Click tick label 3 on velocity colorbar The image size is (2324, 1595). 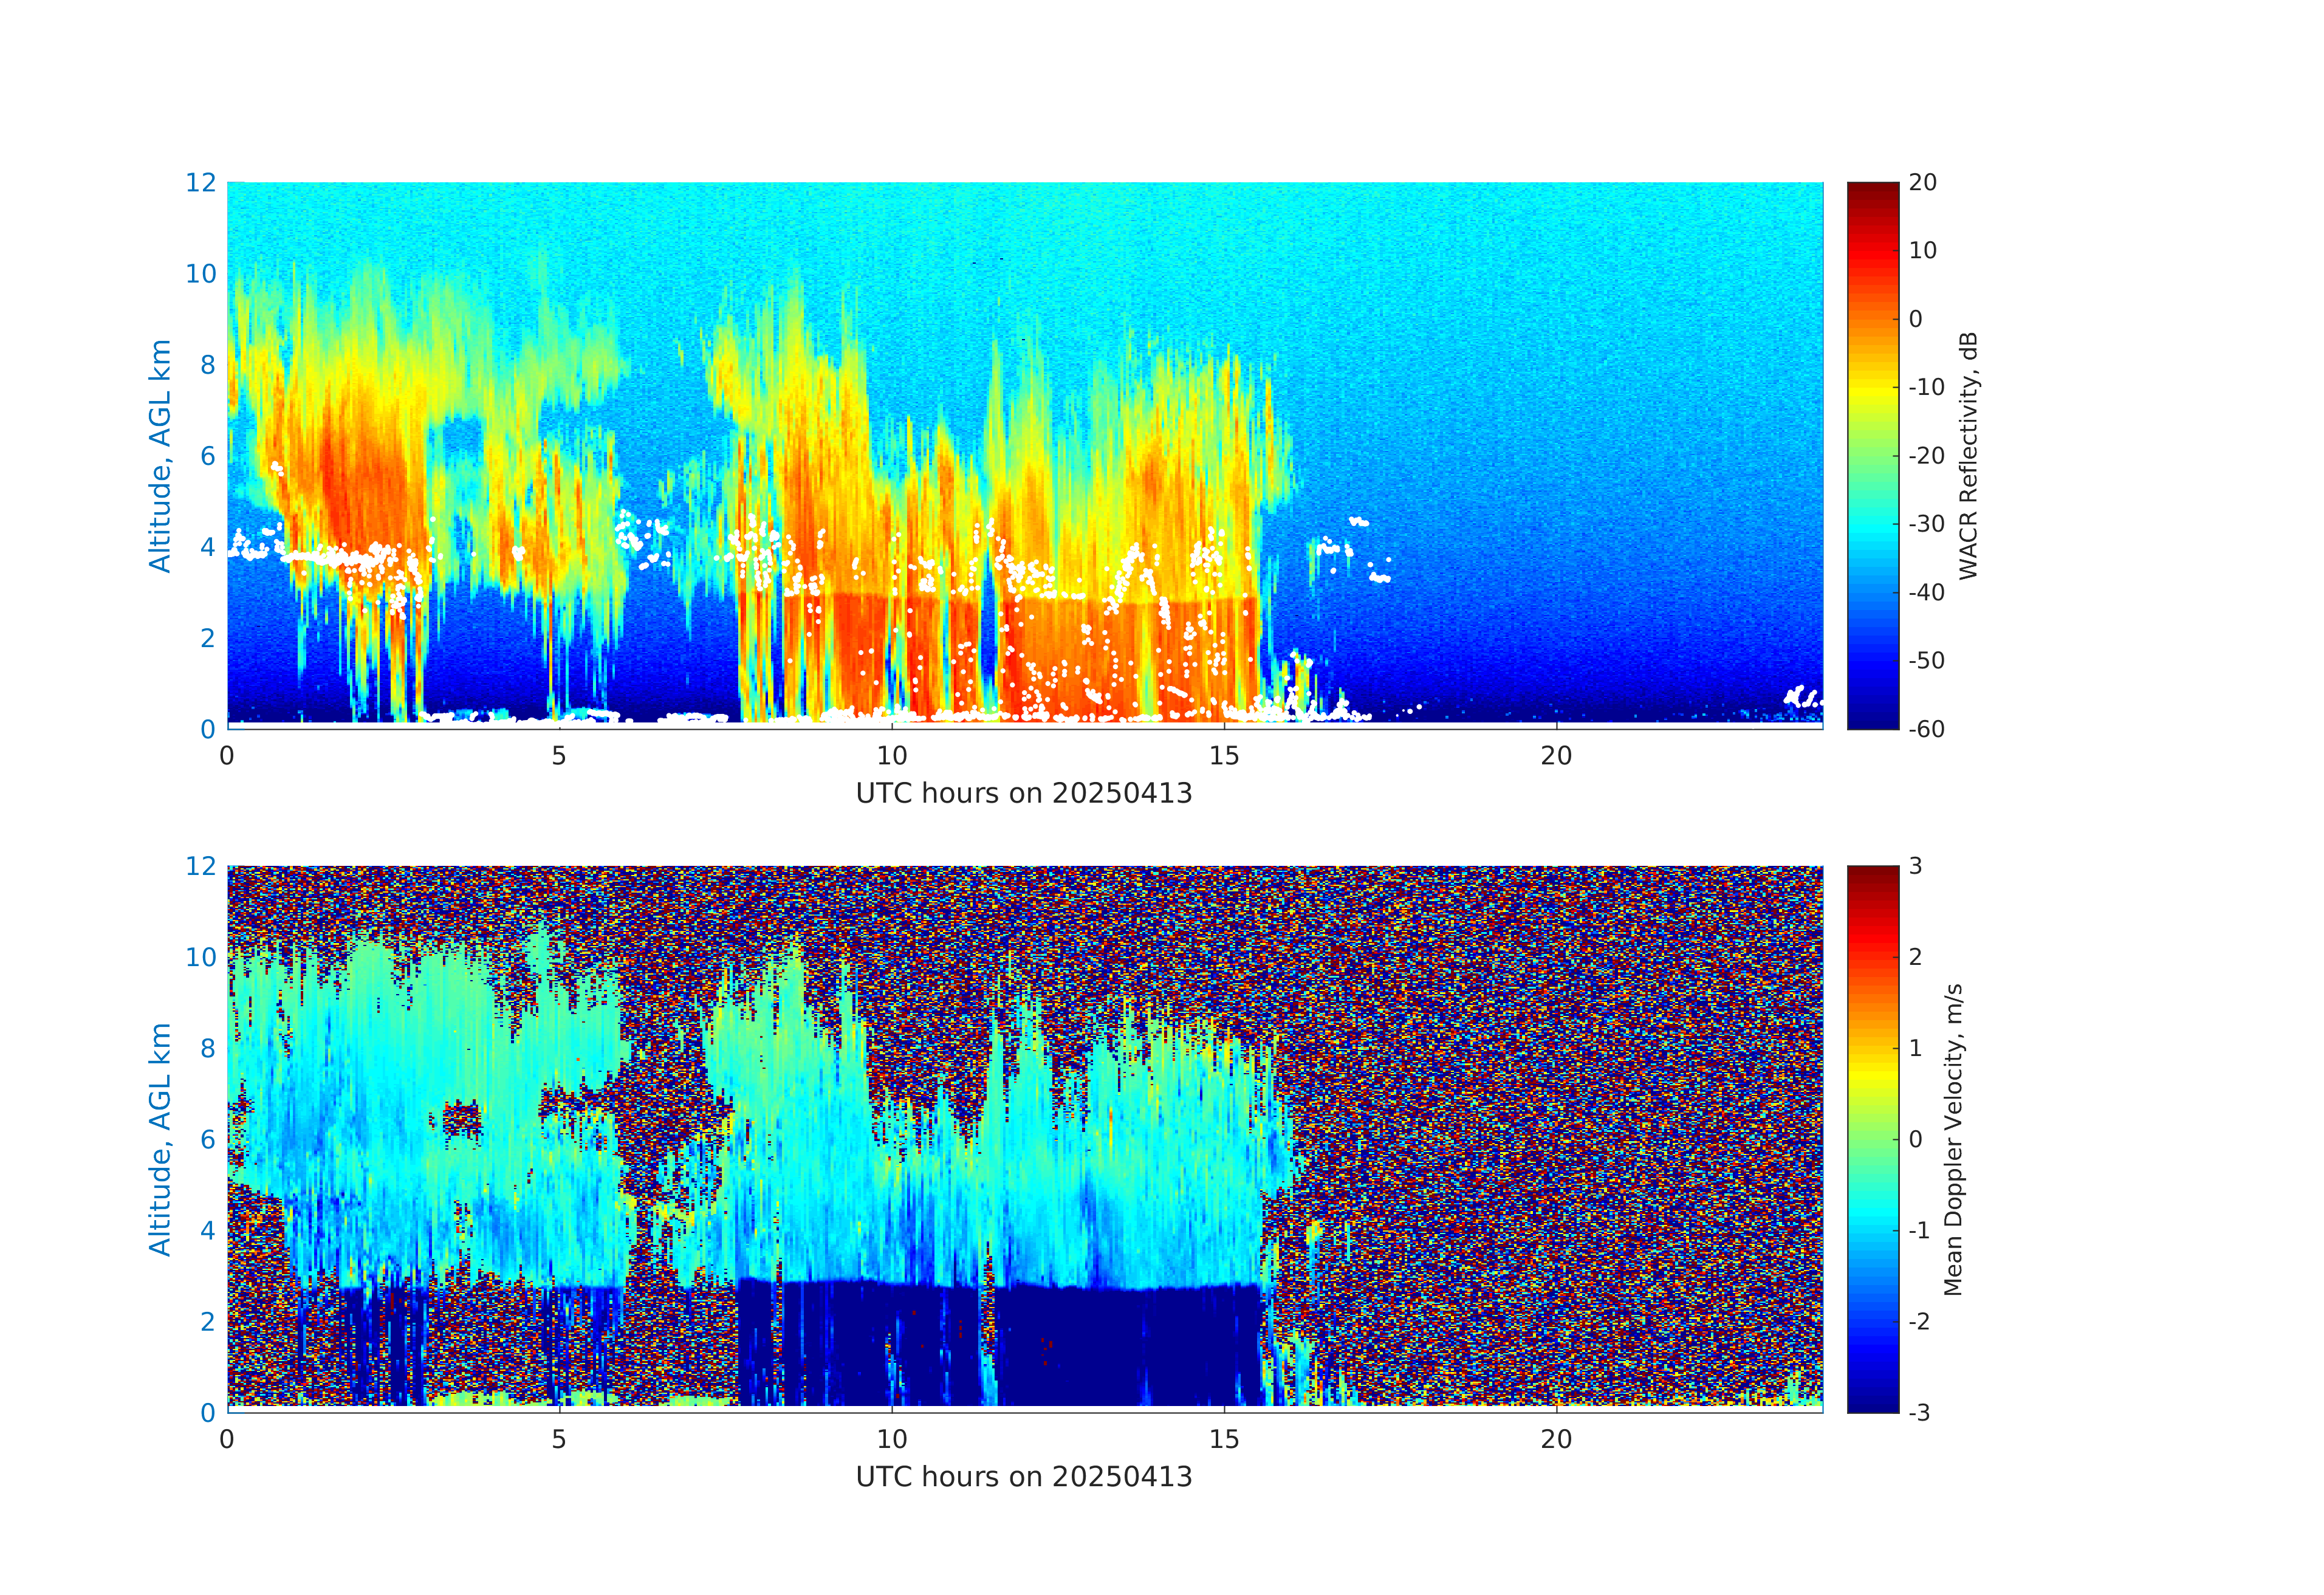[x=1915, y=866]
